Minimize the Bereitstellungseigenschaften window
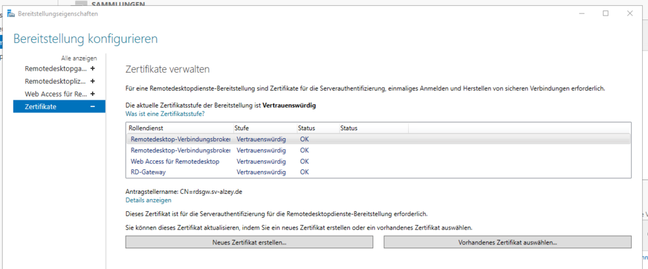This screenshot has width=648, height=269. (x=577, y=13)
